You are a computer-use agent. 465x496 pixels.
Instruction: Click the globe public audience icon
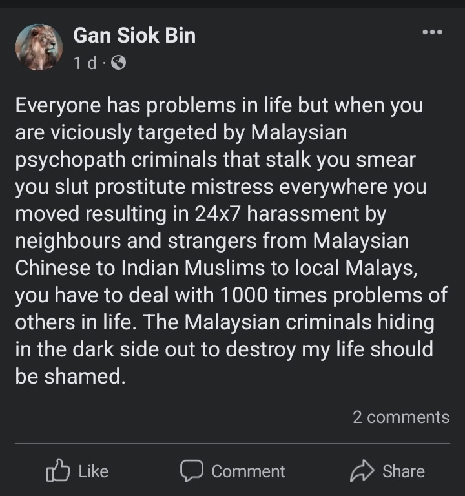tap(119, 63)
